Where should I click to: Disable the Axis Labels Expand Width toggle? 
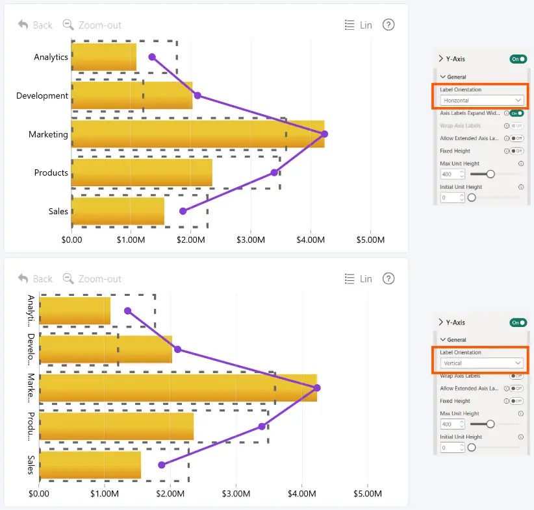point(516,114)
